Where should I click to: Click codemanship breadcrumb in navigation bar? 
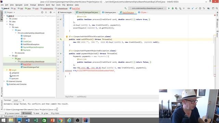[x=48, y=9]
